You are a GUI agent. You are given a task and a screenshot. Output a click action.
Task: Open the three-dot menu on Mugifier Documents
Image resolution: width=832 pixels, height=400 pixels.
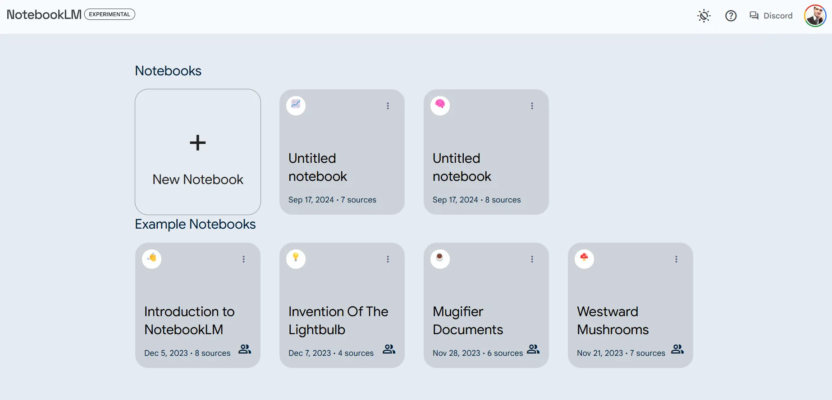532,259
